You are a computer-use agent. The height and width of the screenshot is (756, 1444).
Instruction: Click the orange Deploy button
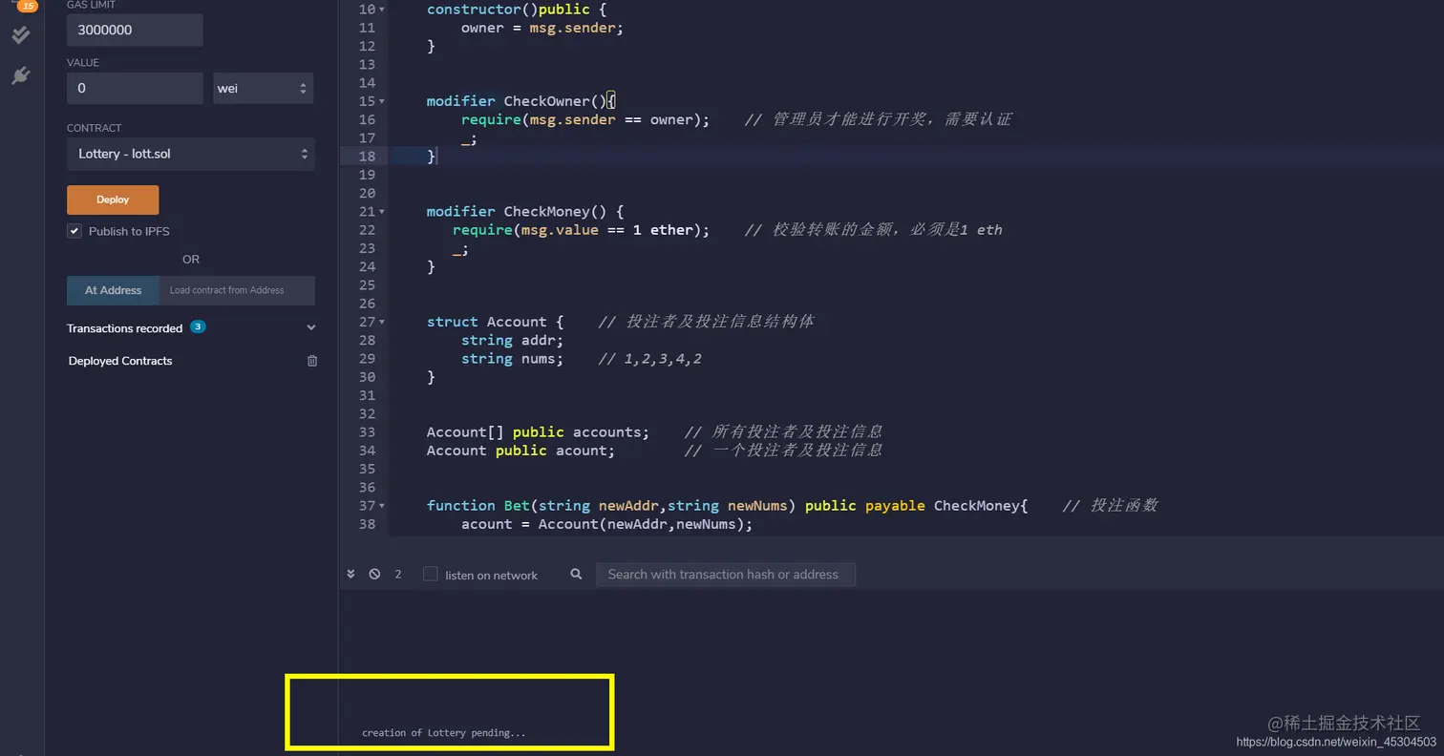click(113, 199)
